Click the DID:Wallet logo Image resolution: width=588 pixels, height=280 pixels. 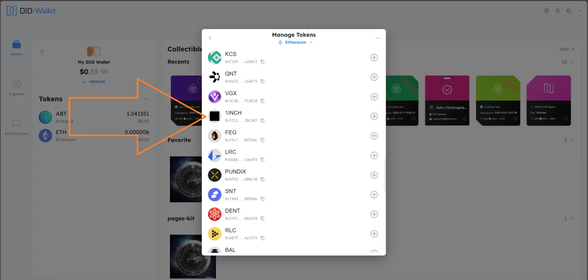click(31, 11)
